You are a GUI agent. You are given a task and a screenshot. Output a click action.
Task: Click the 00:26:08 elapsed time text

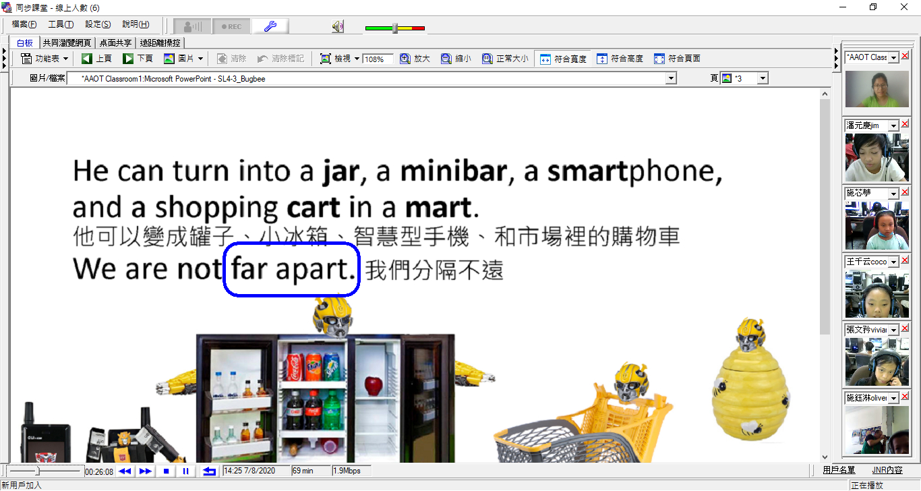[x=99, y=471]
